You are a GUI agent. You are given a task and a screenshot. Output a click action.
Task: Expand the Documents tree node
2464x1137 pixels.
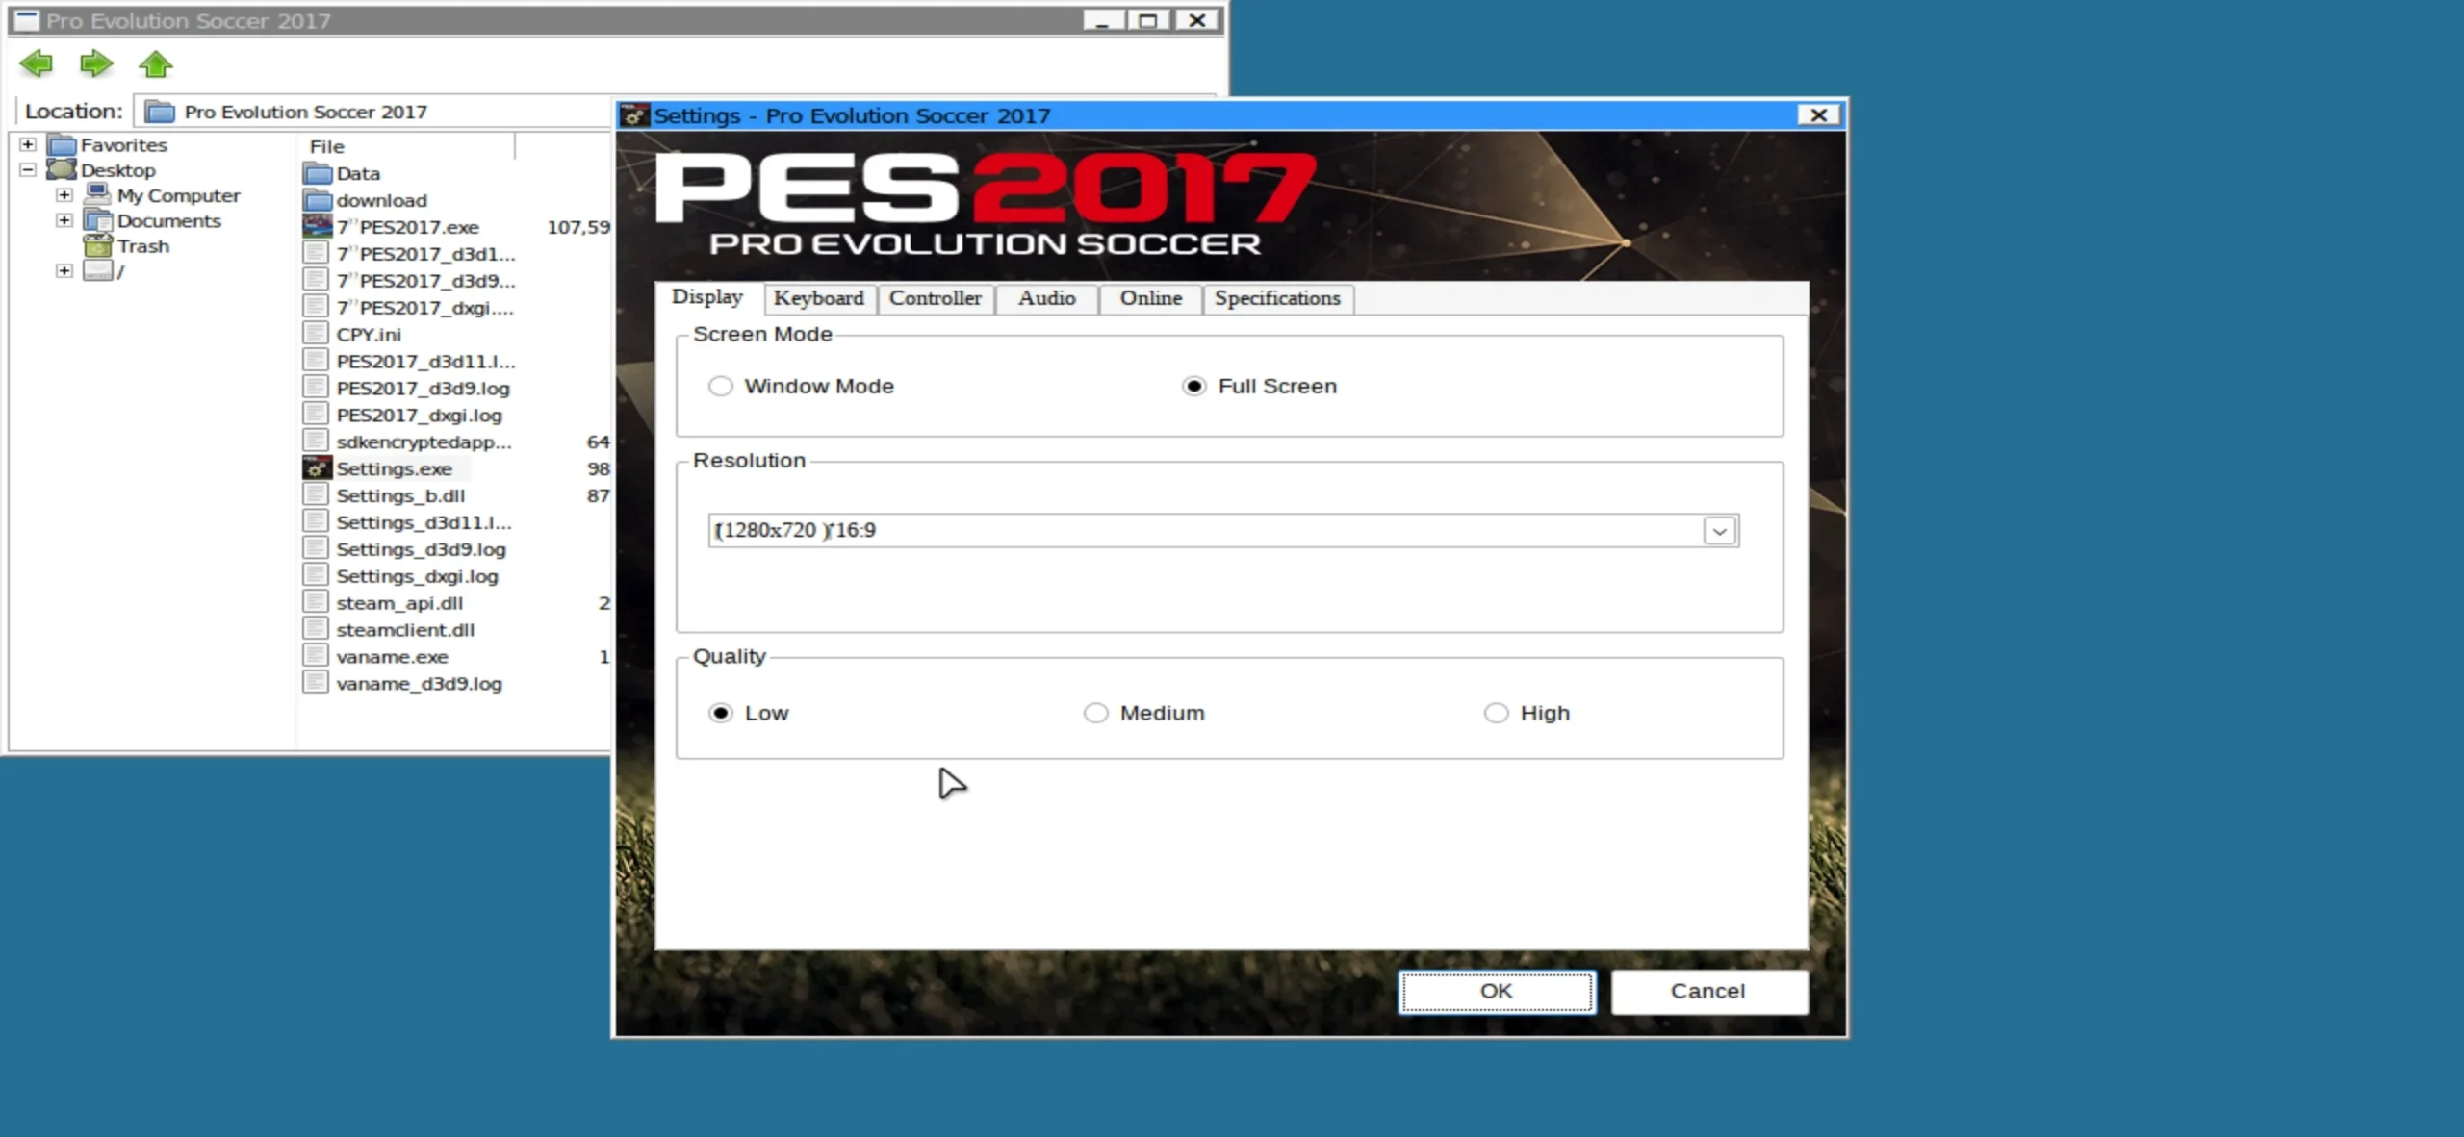[x=64, y=220]
